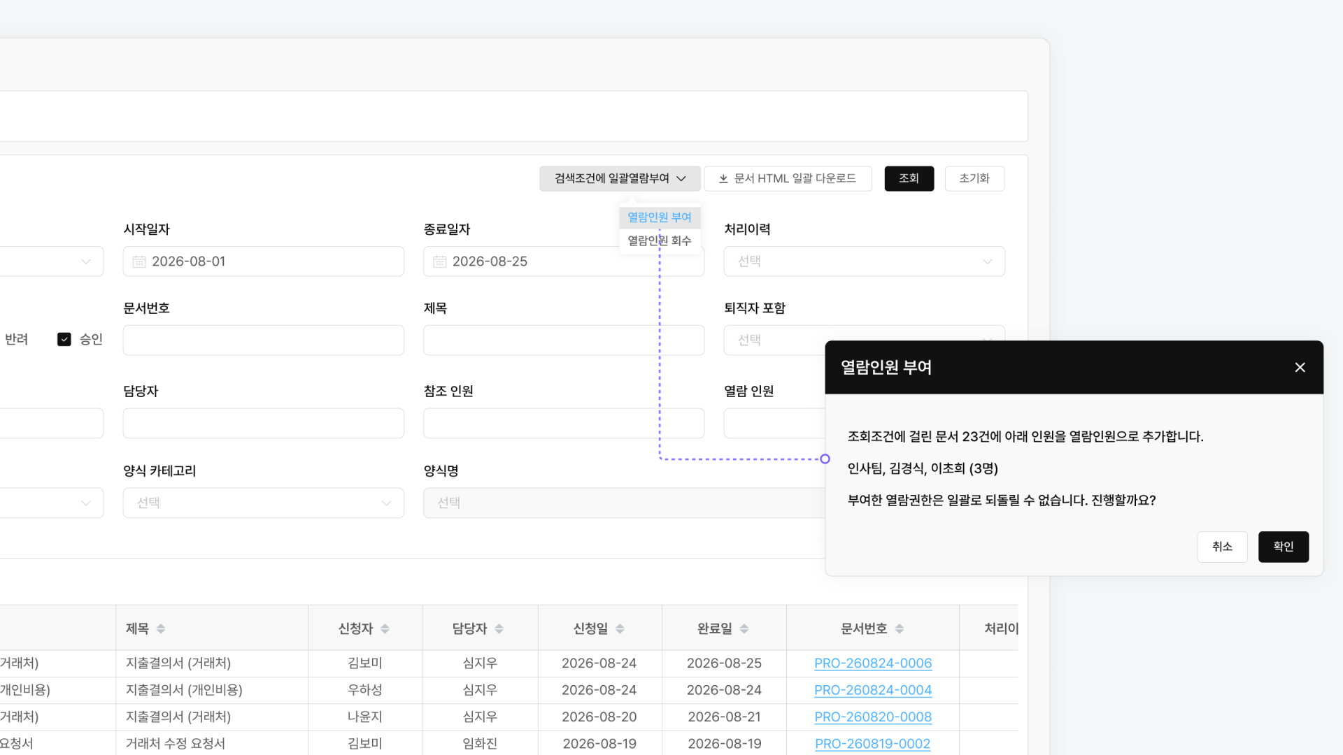Focus the 담당자 input field
The width and height of the screenshot is (1343, 755).
(264, 423)
